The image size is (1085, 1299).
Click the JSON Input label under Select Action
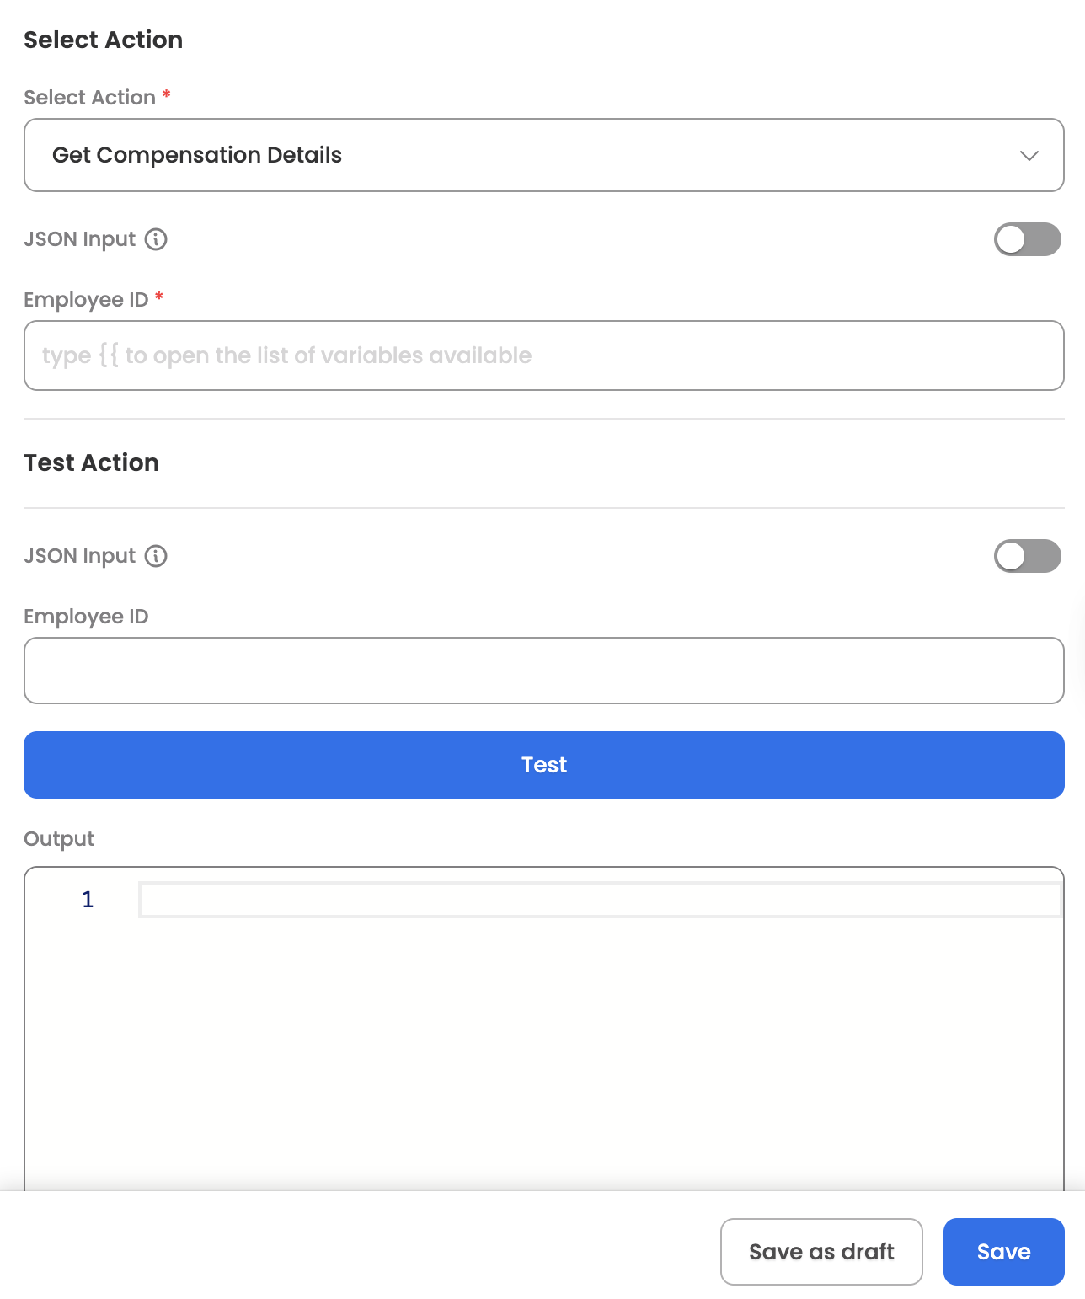click(x=80, y=239)
